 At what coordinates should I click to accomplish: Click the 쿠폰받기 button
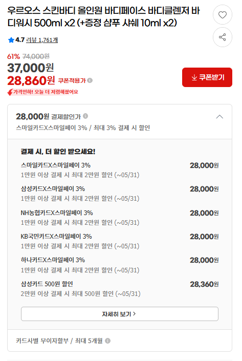[x=207, y=77]
